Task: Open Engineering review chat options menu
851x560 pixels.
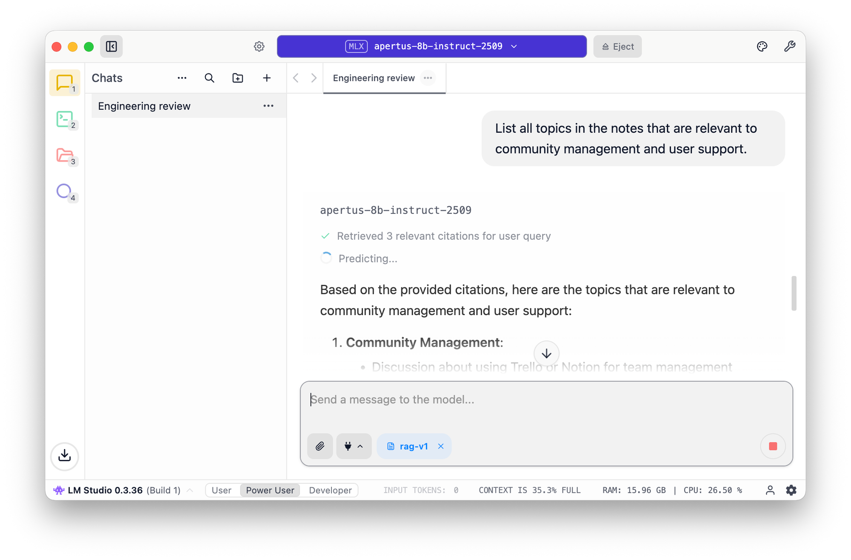Action: [268, 106]
